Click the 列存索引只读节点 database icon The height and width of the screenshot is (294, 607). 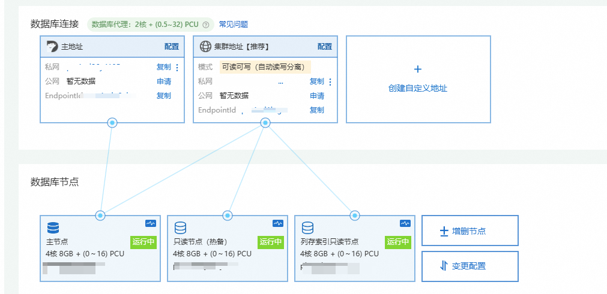308,228
